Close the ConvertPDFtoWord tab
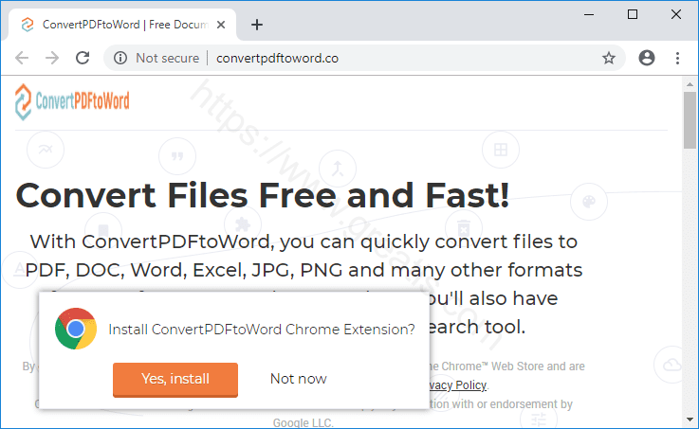This screenshot has width=699, height=429. pos(222,25)
